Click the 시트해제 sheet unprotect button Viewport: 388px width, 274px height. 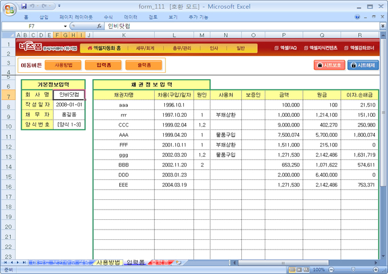point(362,66)
